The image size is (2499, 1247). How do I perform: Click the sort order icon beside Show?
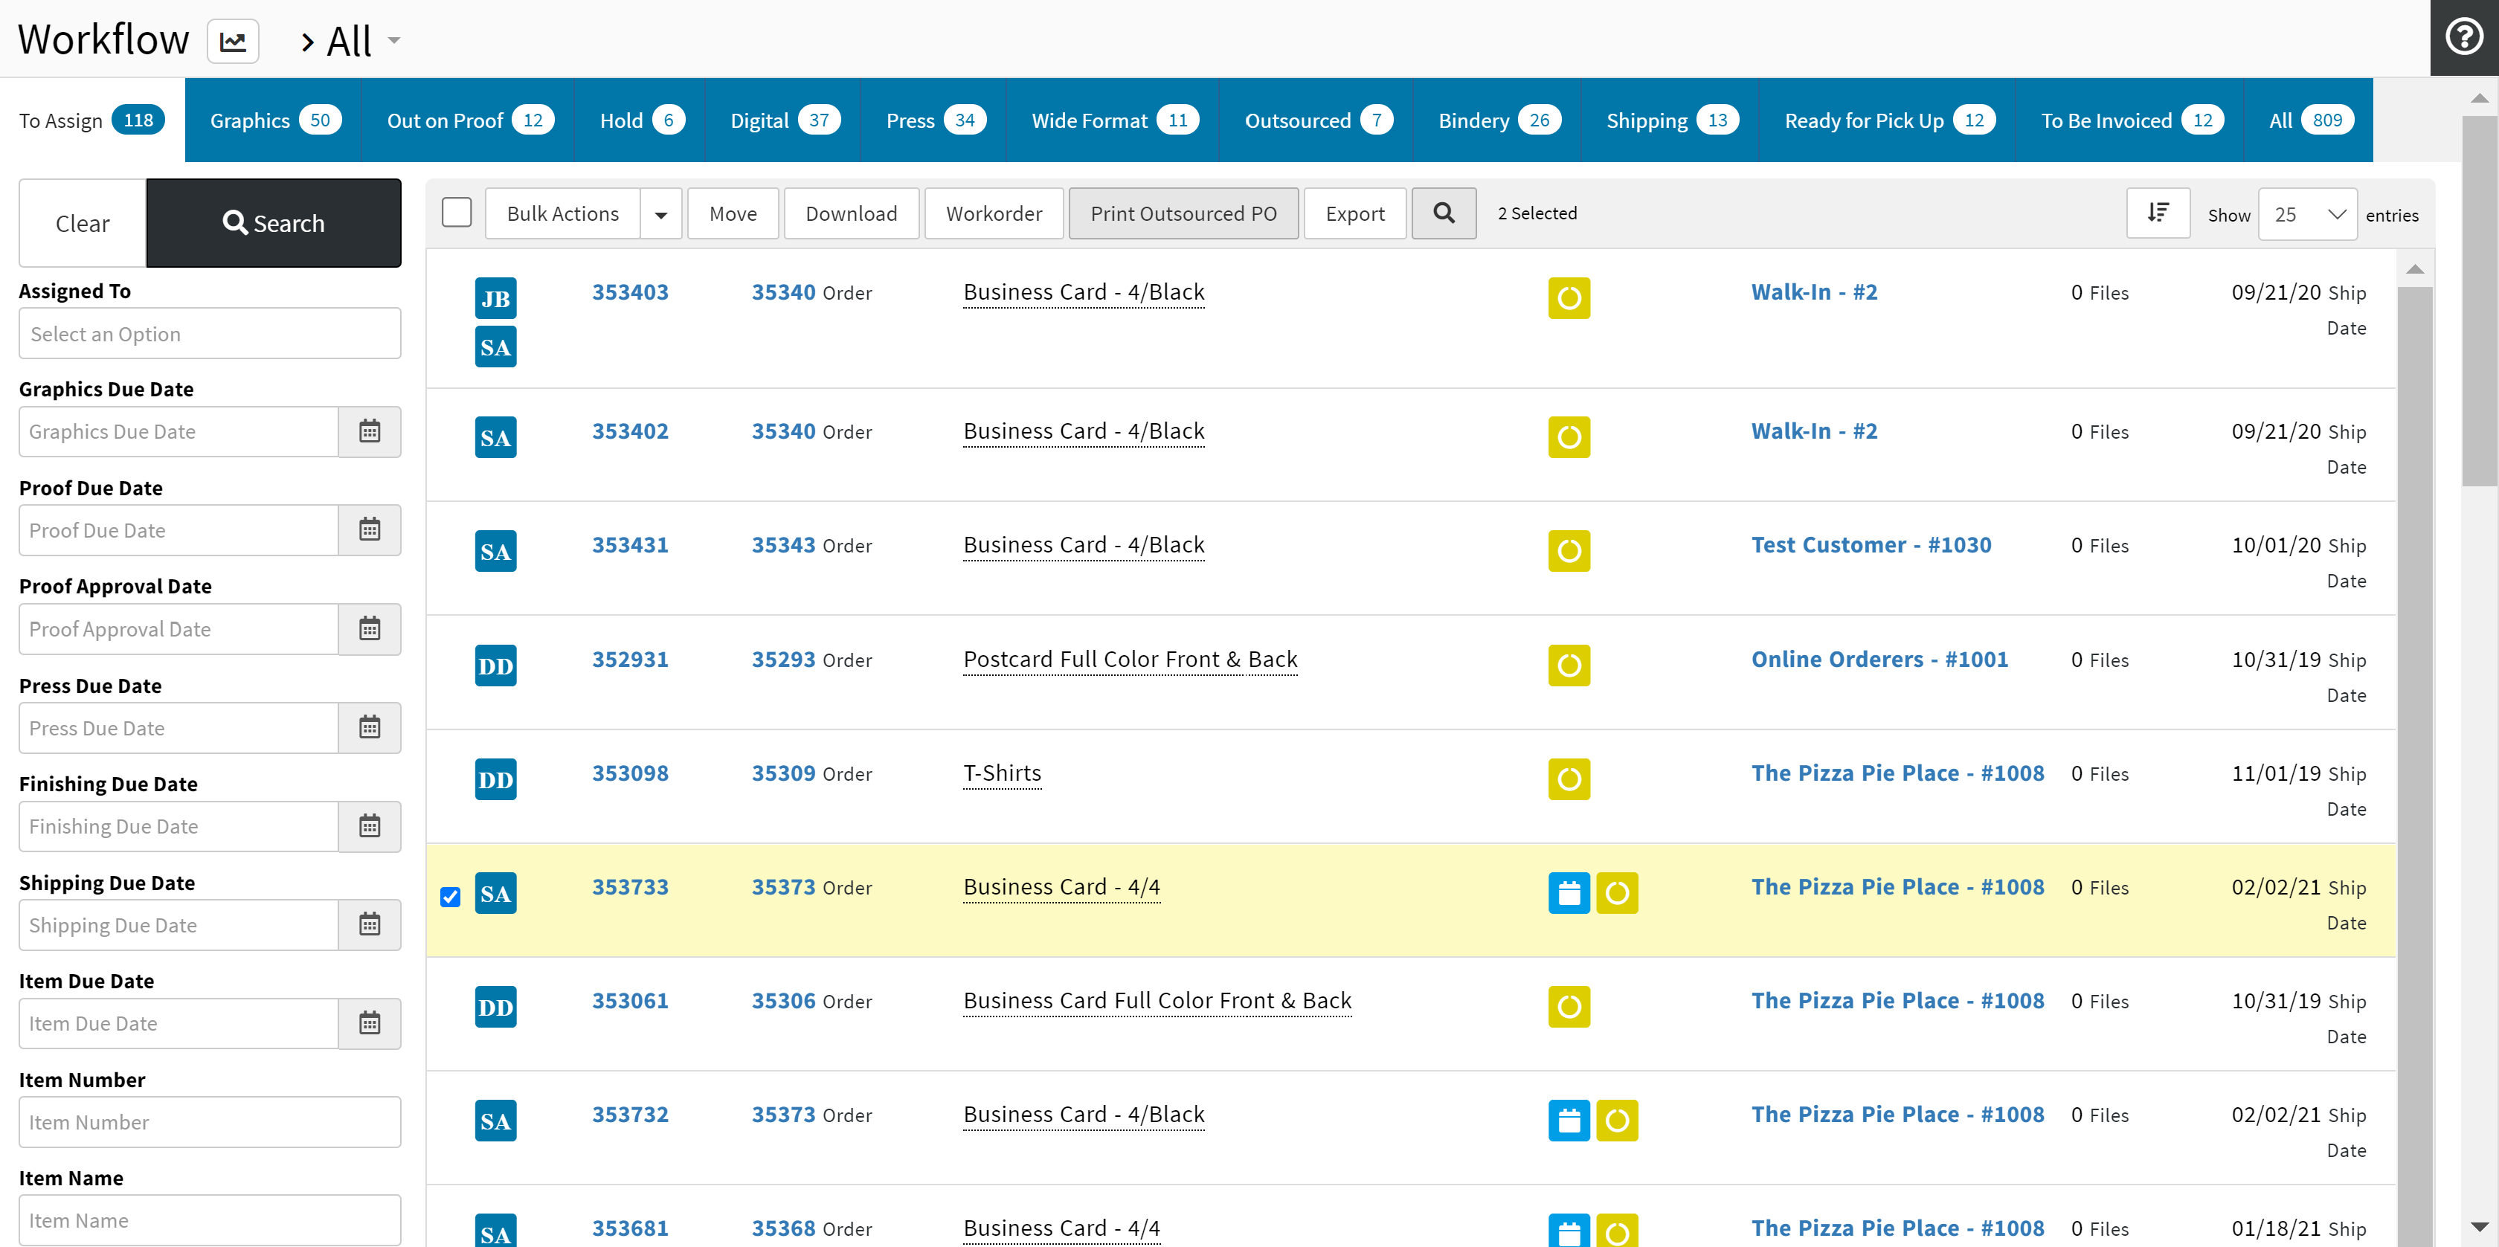[x=2158, y=213]
